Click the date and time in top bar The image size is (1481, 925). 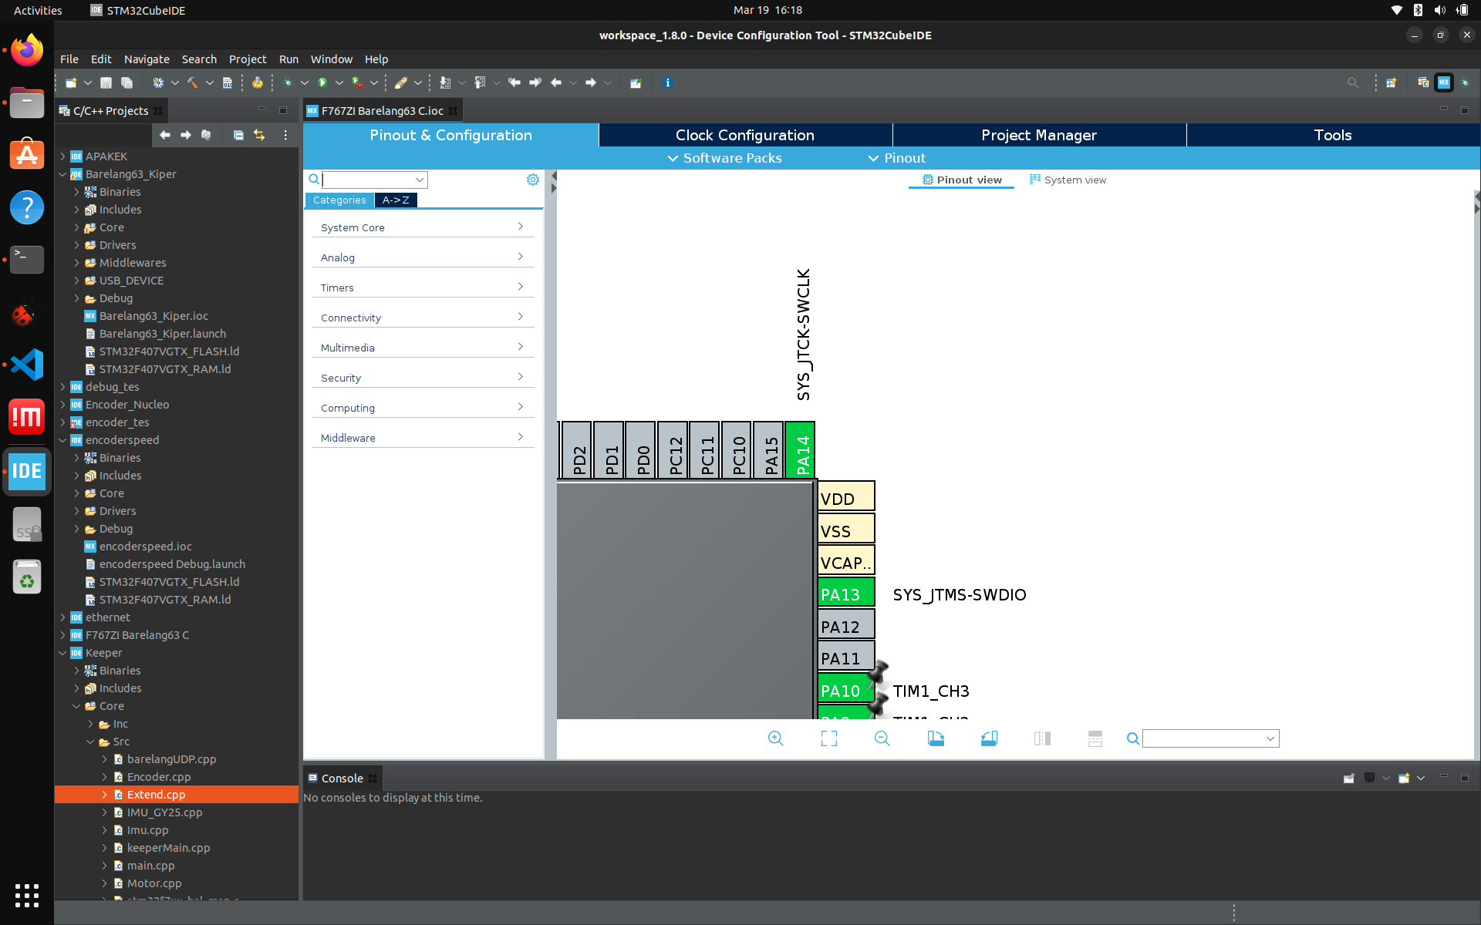(767, 10)
